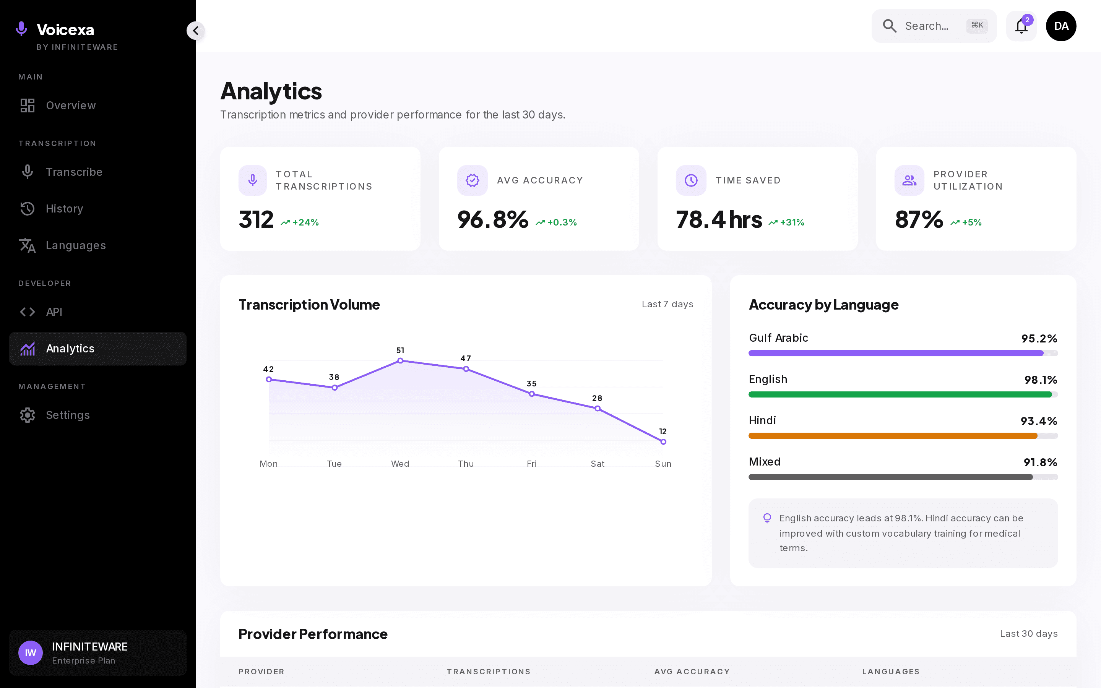Click the Overview dashboard icon
The width and height of the screenshot is (1101, 688).
coord(27,105)
